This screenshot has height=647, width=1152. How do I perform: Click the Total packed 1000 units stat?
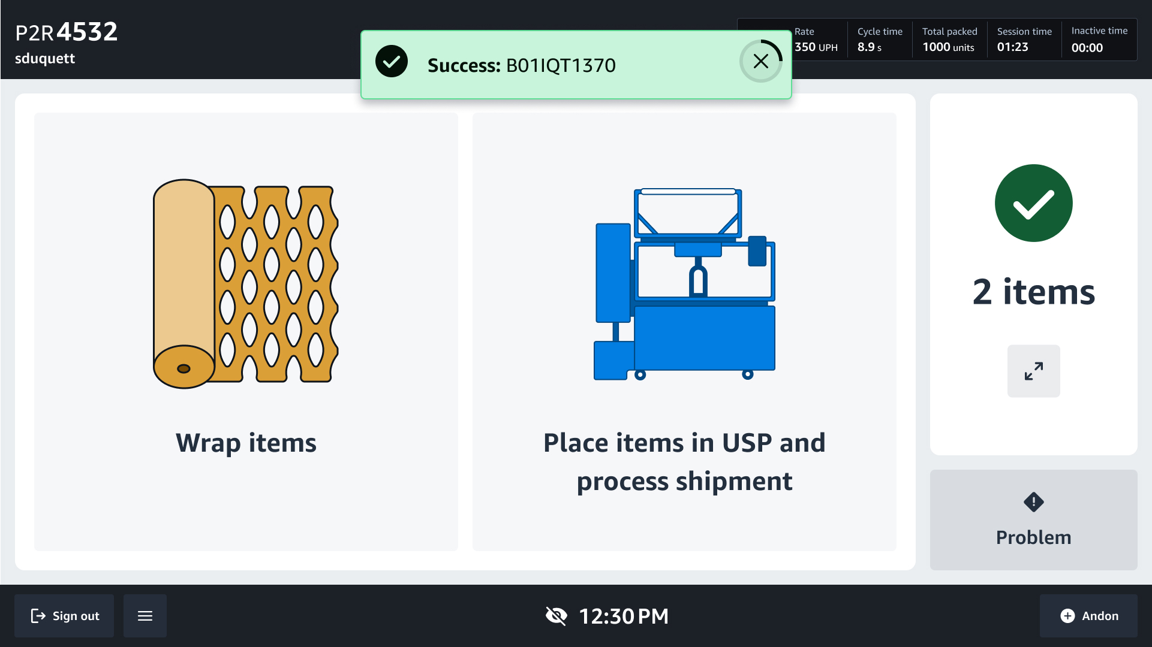pyautogui.click(x=949, y=40)
